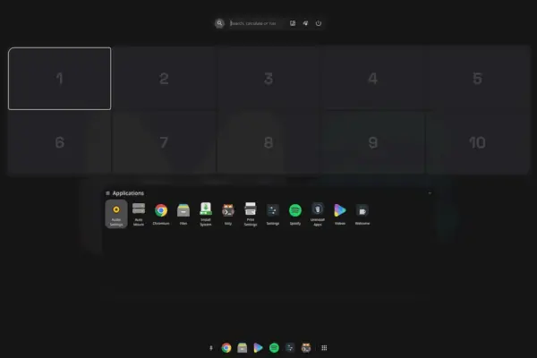Launch Spotify from the Applications list
This screenshot has height=358, width=537.
point(294,214)
